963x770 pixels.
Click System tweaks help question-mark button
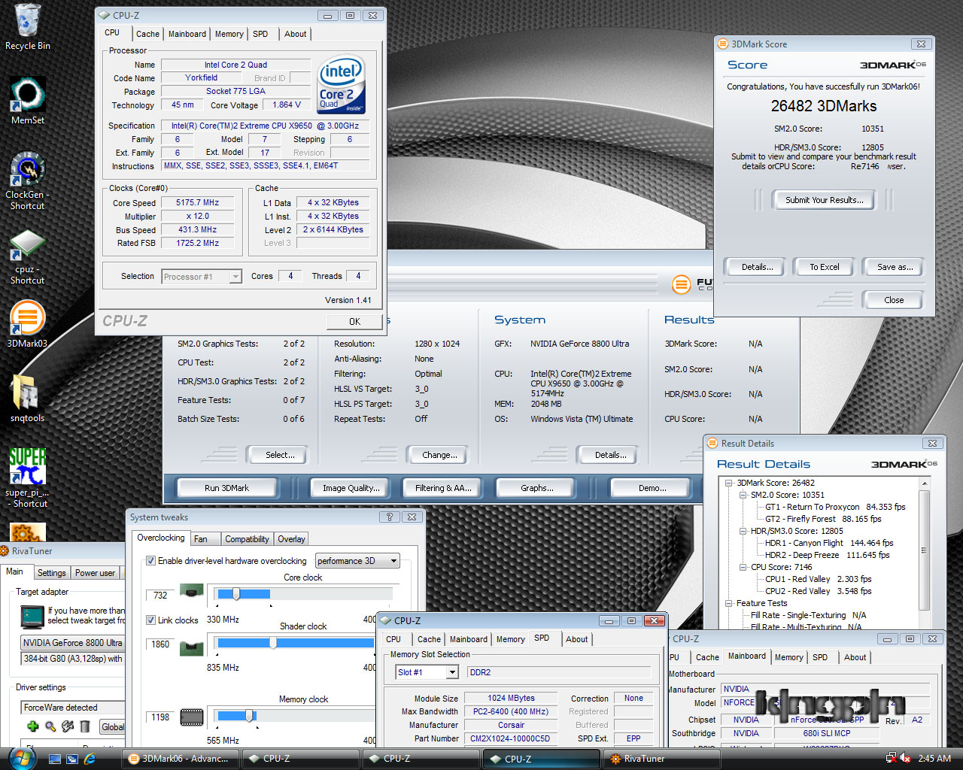389,517
